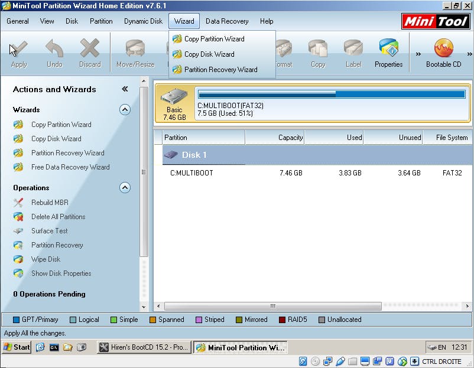Click the Apply checkmark toolbar icon
Image resolution: width=474 pixels, height=368 pixels.
coord(19,51)
